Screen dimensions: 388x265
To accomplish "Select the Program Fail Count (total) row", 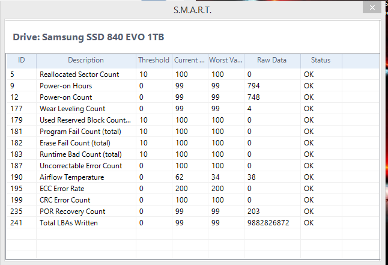I will click(x=193, y=131).
